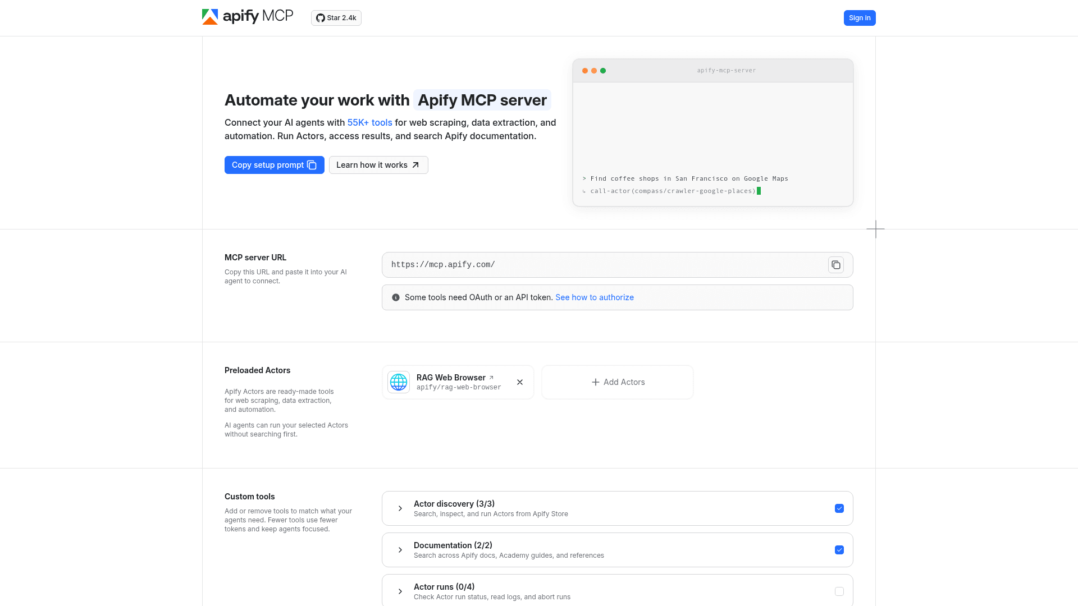This screenshot has height=606, width=1078.
Task: Click the copy icon in Copy setup prompt
Action: coord(312,165)
